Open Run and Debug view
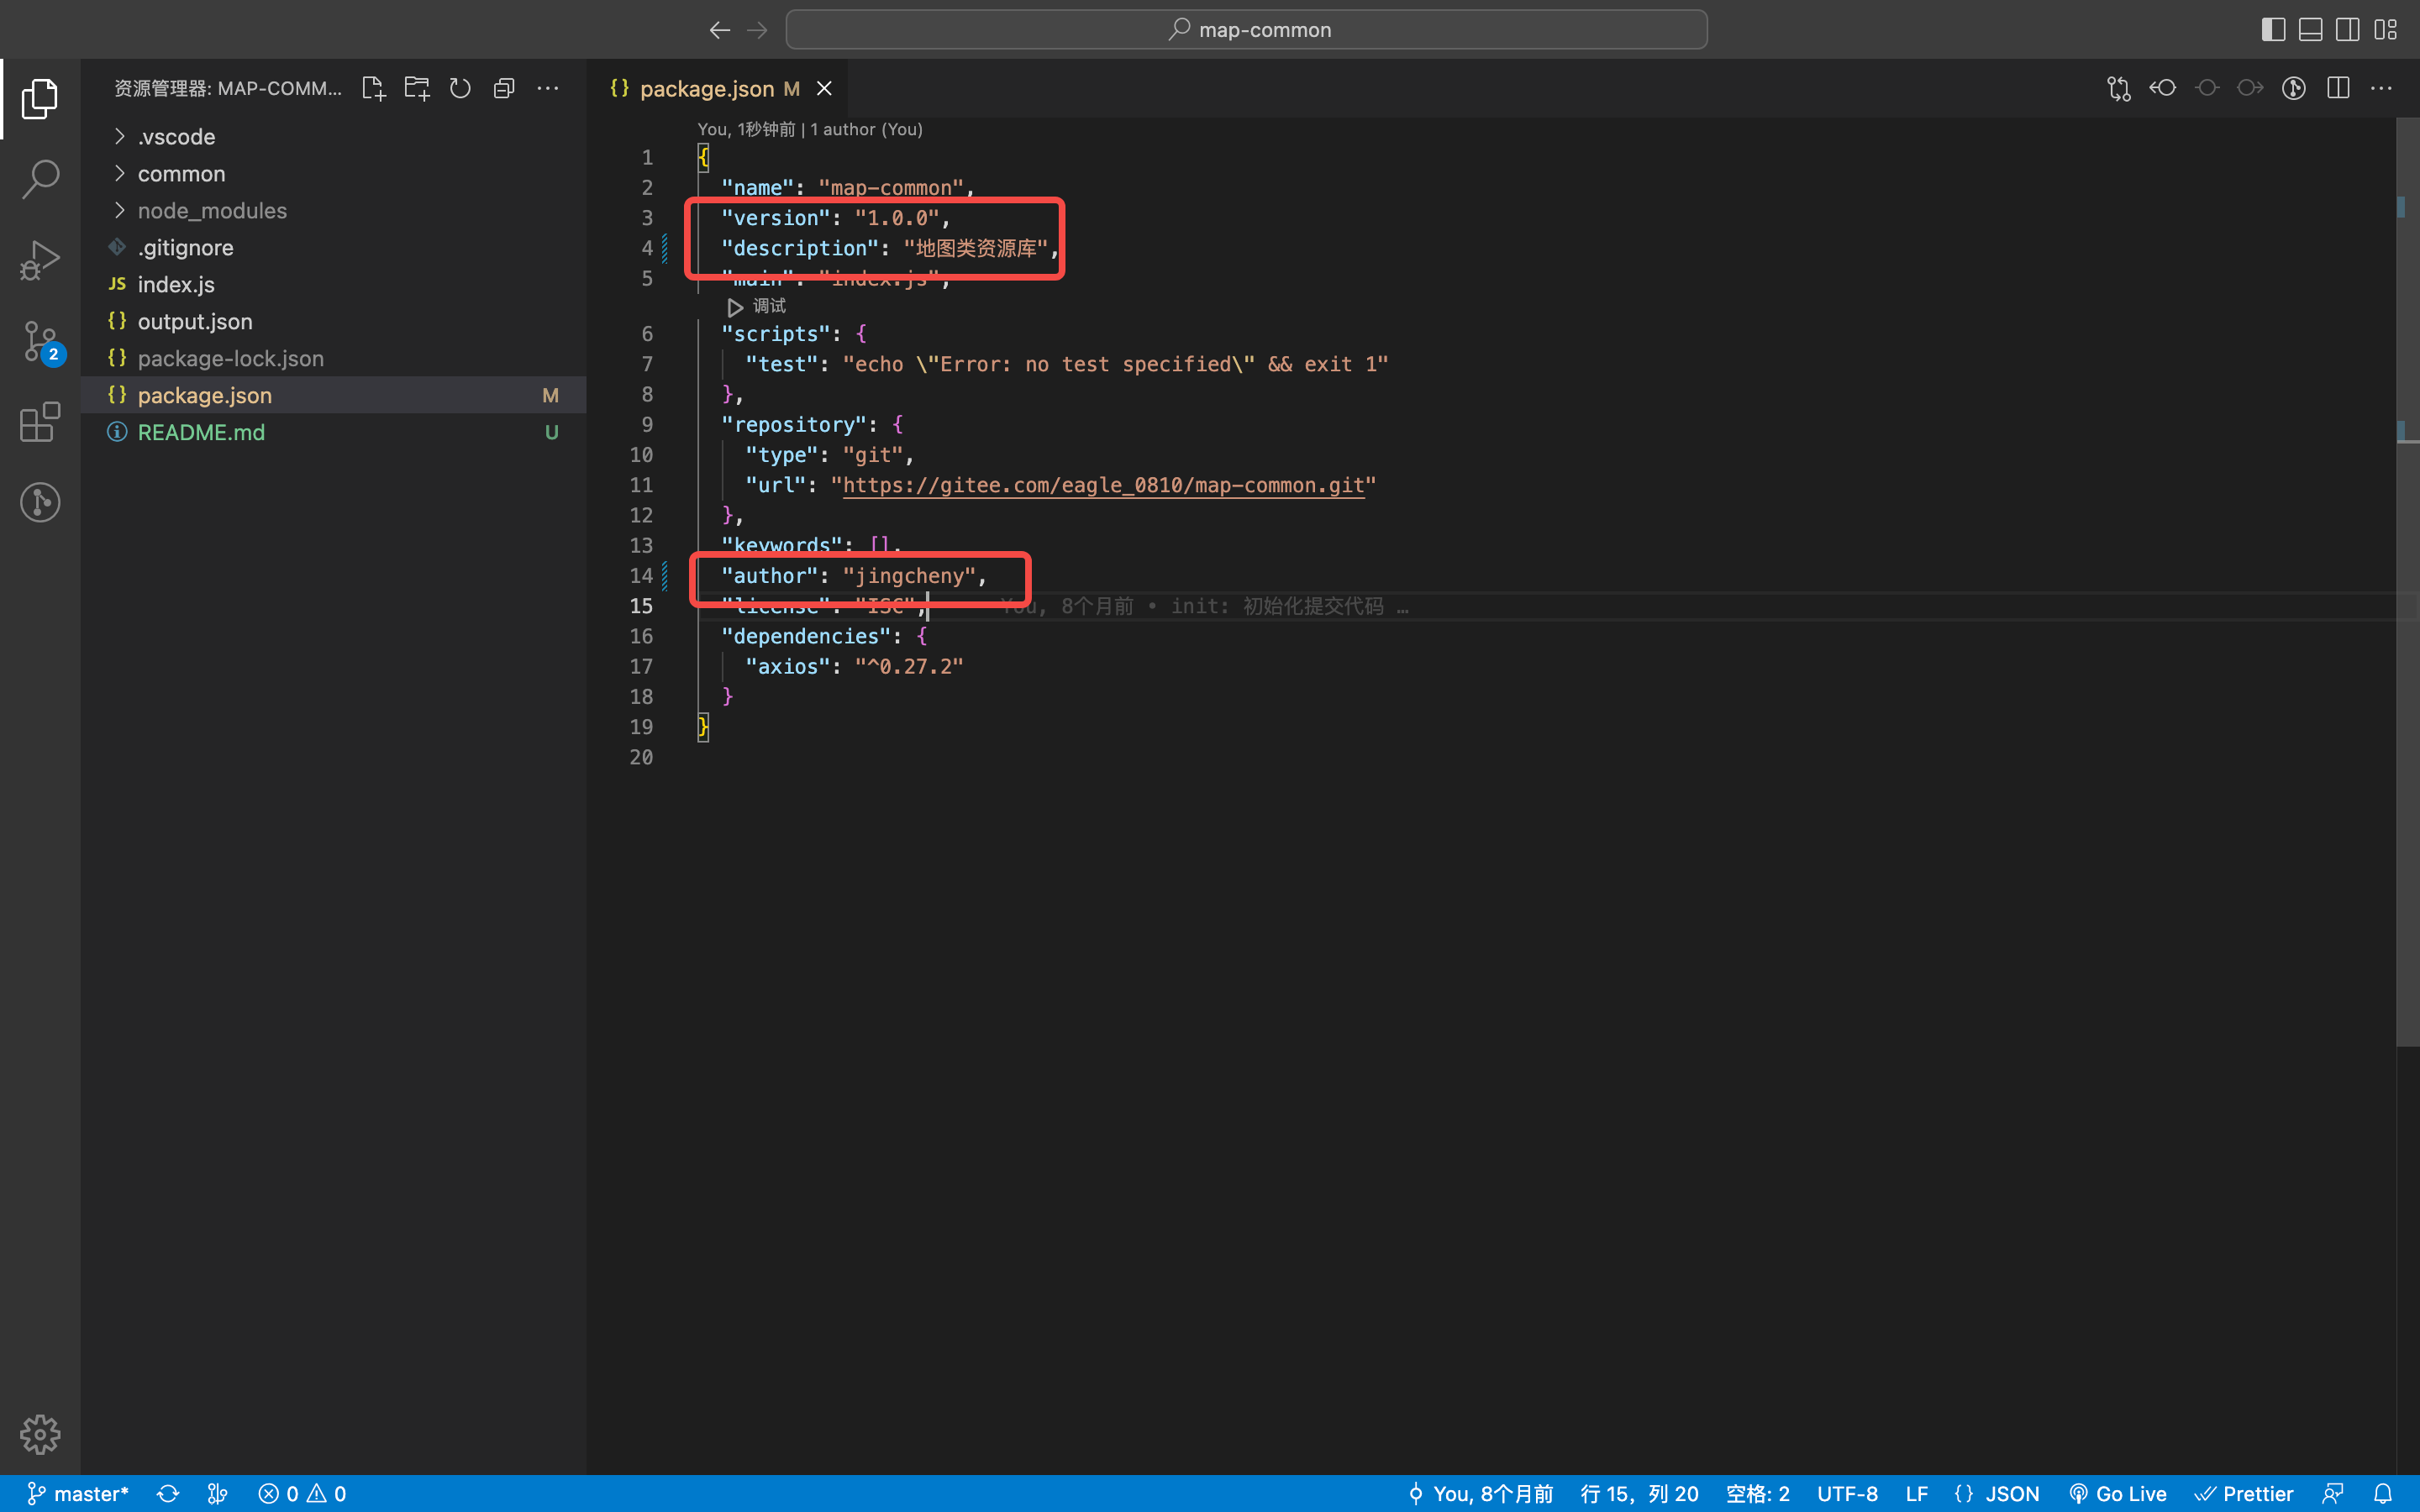The height and width of the screenshot is (1512, 2420). [x=40, y=260]
